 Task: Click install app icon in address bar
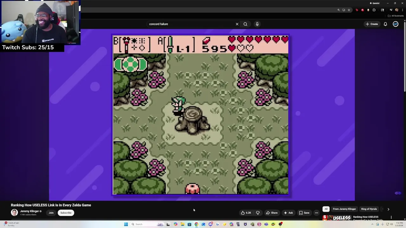click(344, 10)
